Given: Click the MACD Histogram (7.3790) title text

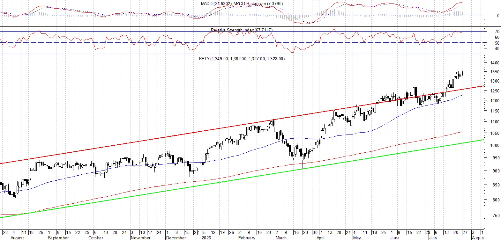Looking at the screenshot, I should (x=258, y=4).
